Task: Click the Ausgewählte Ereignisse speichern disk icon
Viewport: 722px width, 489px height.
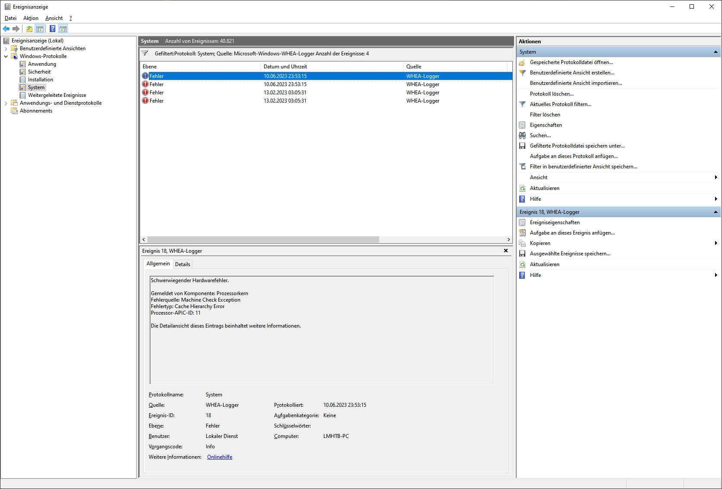Action: coord(522,254)
